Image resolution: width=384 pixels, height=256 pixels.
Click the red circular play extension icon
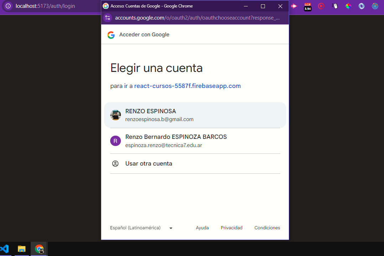coord(321,6)
